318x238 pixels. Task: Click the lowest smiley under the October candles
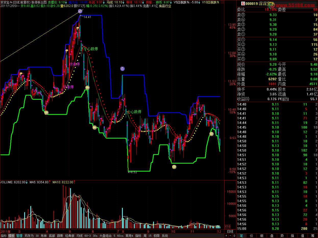pos(174,167)
